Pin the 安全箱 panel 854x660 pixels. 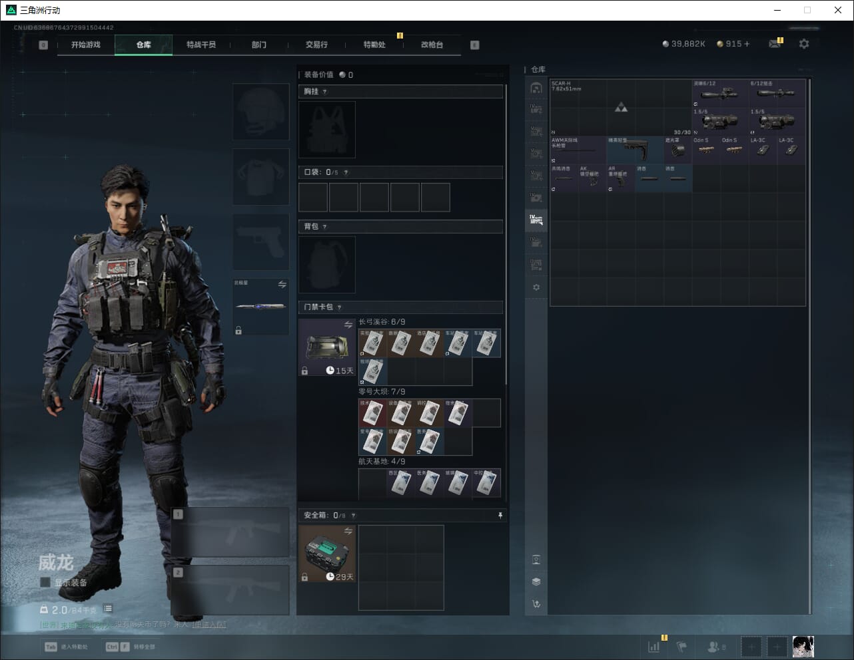click(x=500, y=516)
